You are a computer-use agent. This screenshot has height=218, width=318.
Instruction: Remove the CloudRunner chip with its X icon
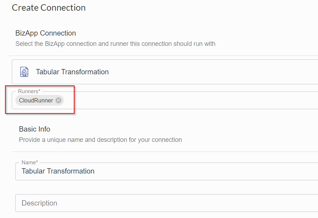click(x=58, y=100)
